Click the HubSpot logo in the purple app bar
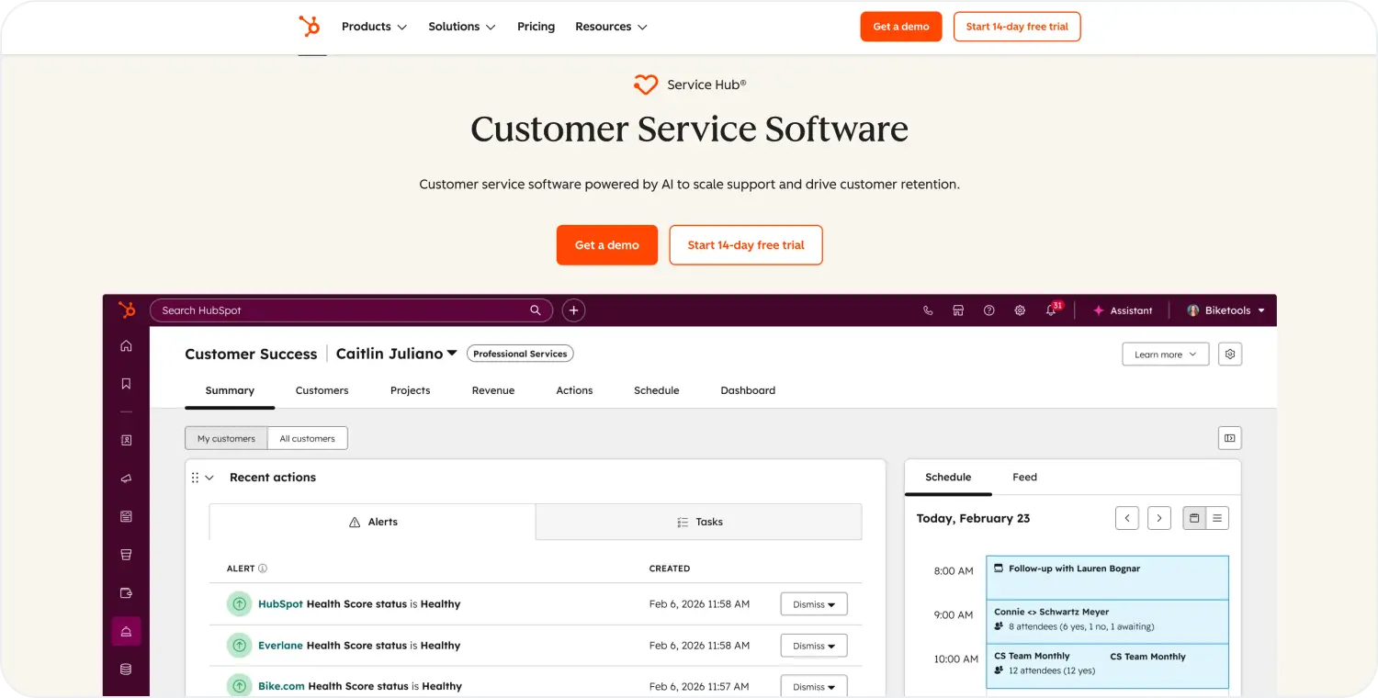The image size is (1378, 698). coord(127,310)
